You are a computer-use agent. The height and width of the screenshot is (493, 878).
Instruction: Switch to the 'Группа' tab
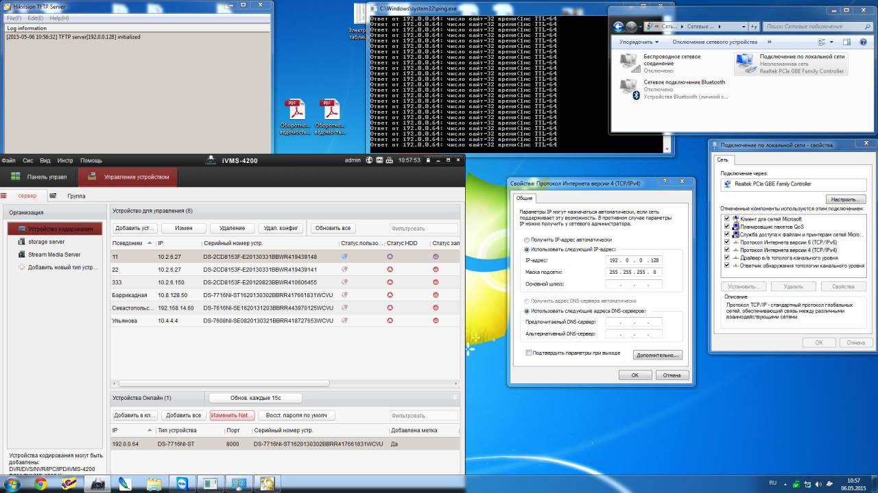[x=76, y=196]
